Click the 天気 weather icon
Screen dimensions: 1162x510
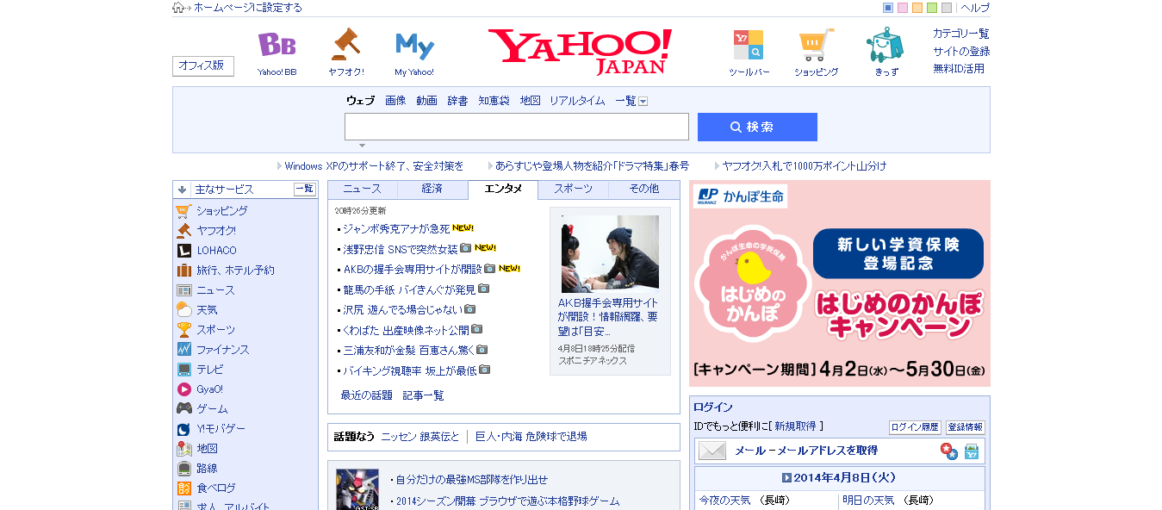pos(183,310)
